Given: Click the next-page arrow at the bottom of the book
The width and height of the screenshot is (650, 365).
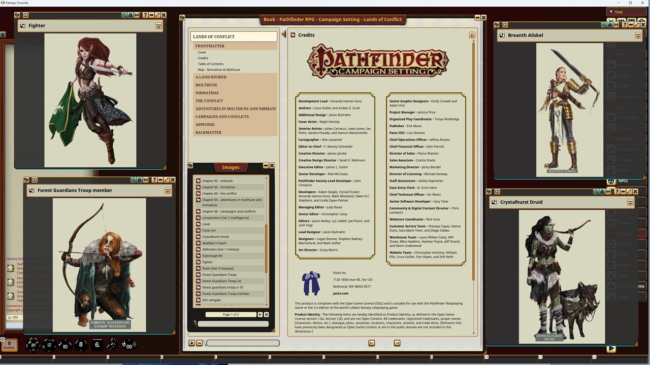Looking at the screenshot, I should [397, 343].
